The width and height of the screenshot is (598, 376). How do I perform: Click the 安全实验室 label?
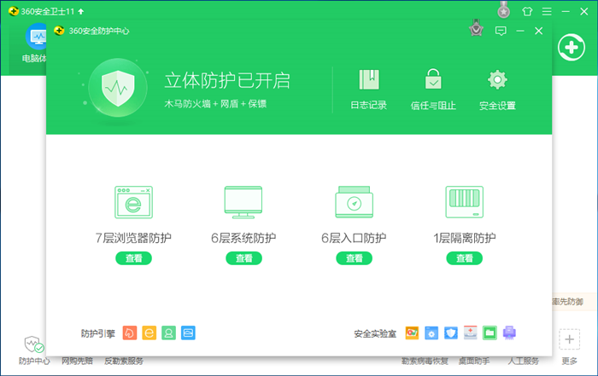[375, 333]
